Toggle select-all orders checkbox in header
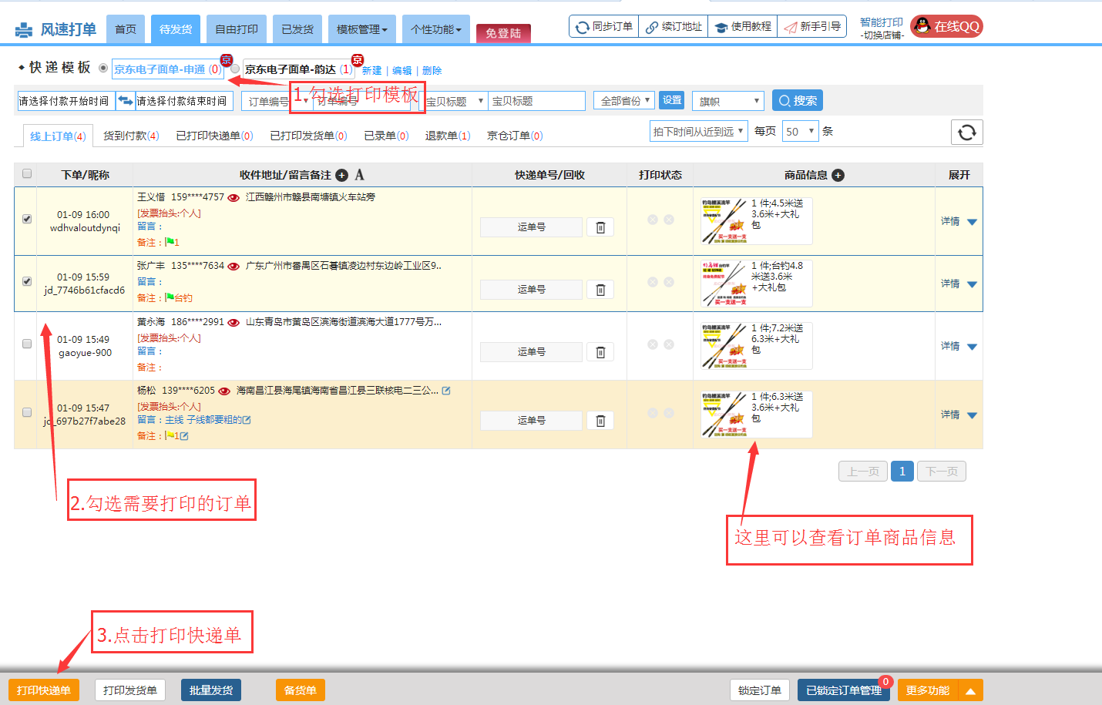 (27, 173)
